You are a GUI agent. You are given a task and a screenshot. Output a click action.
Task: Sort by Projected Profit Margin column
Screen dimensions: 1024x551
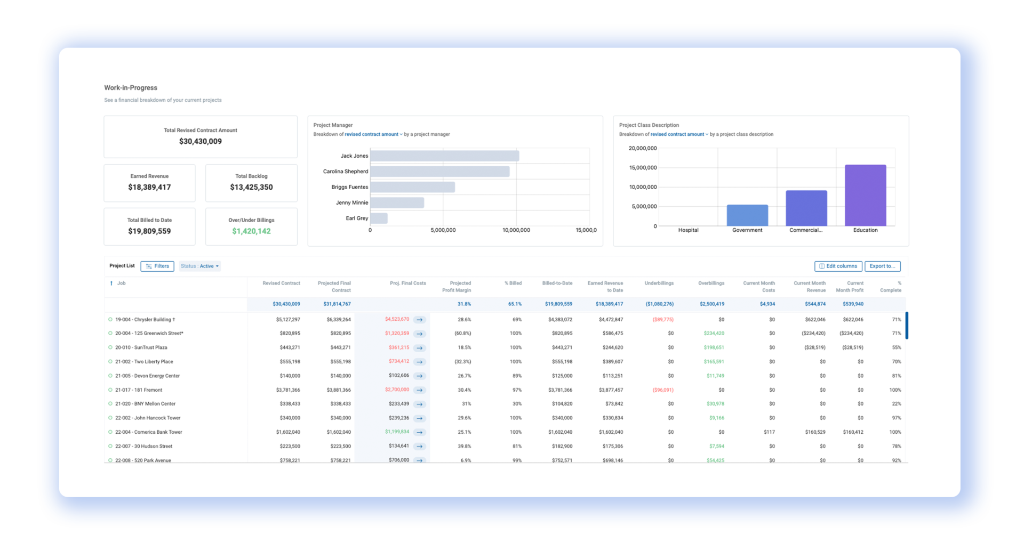click(x=457, y=287)
